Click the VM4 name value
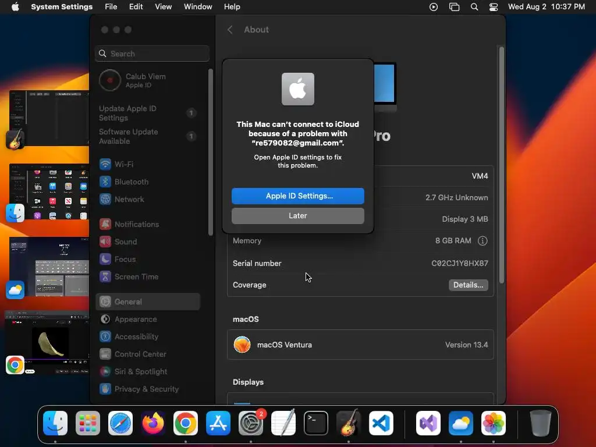The image size is (596, 447). pos(480,176)
